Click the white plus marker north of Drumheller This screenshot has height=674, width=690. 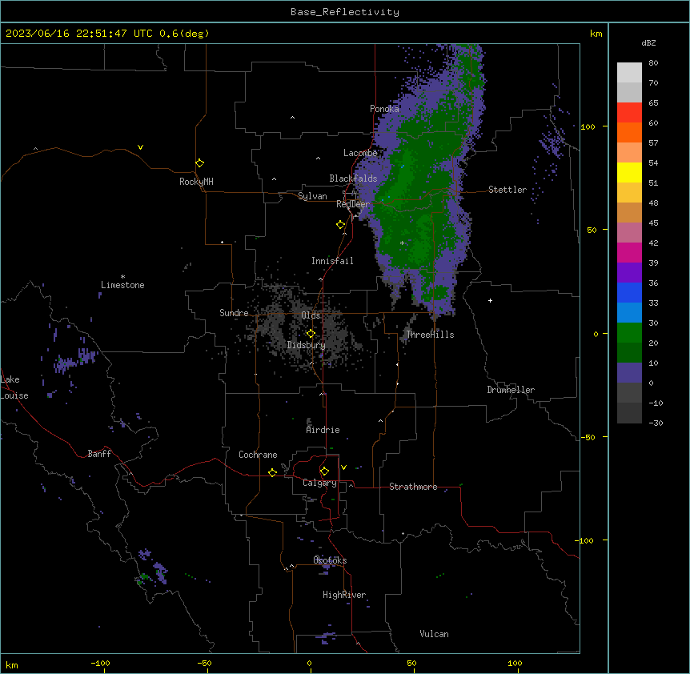[490, 300]
